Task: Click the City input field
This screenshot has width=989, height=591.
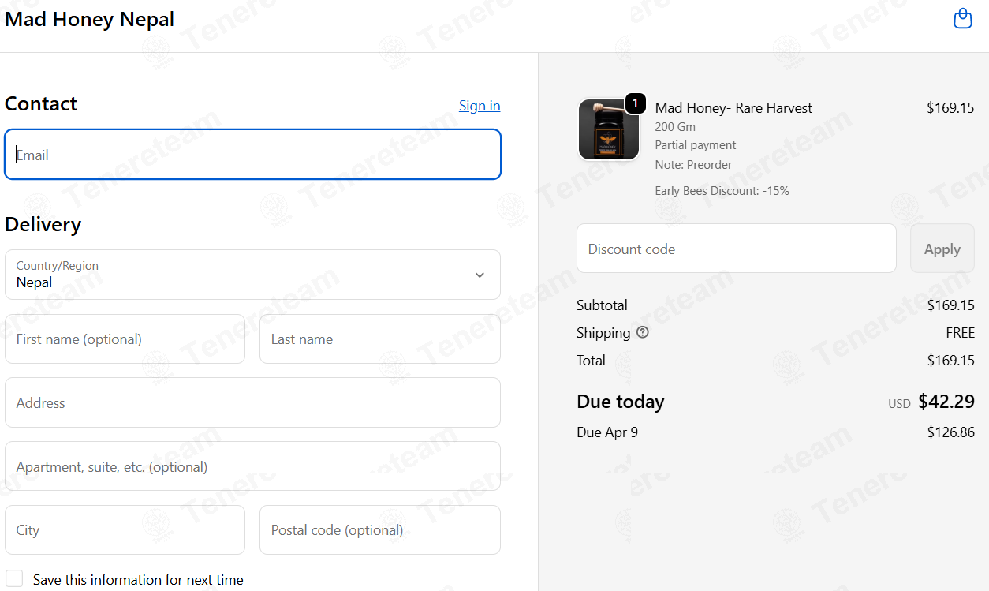Action: tap(125, 530)
